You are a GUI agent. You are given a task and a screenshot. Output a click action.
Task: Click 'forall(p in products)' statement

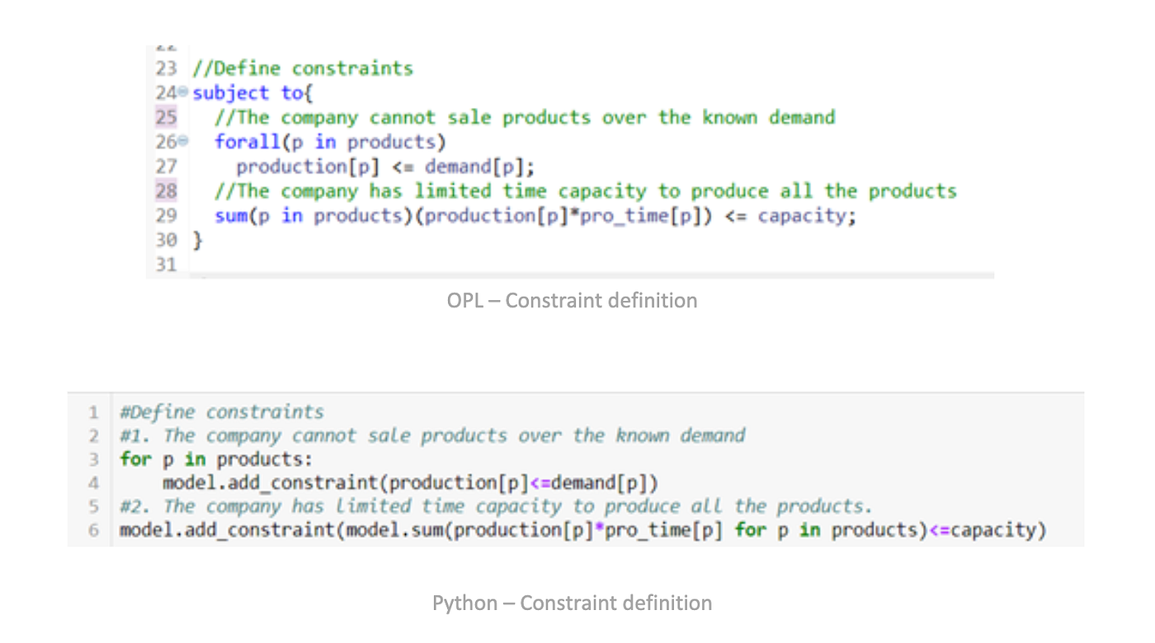(x=330, y=142)
